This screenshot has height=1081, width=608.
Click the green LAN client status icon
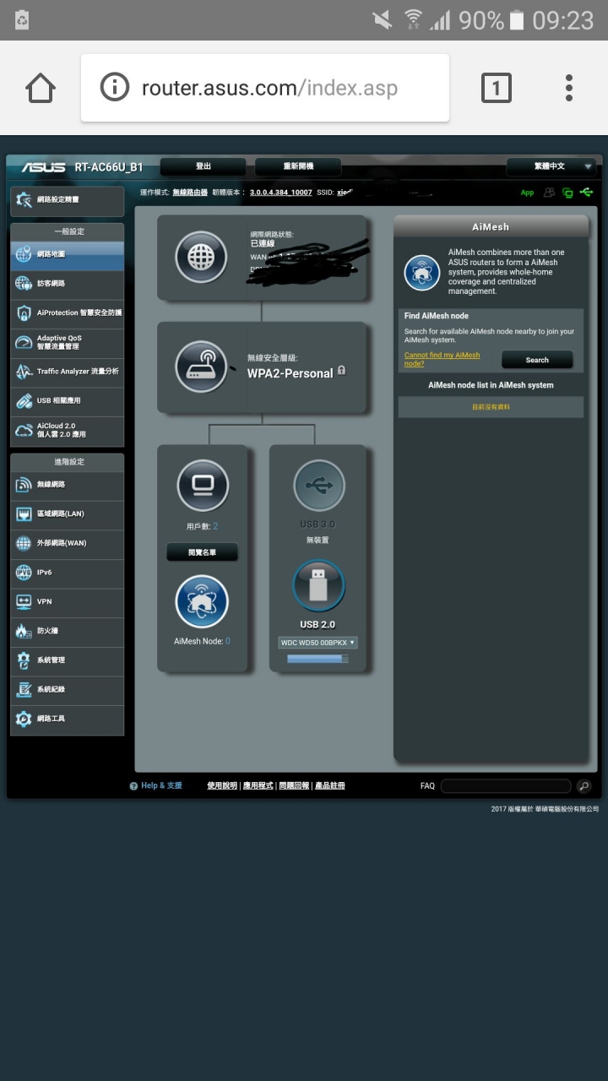tap(567, 193)
